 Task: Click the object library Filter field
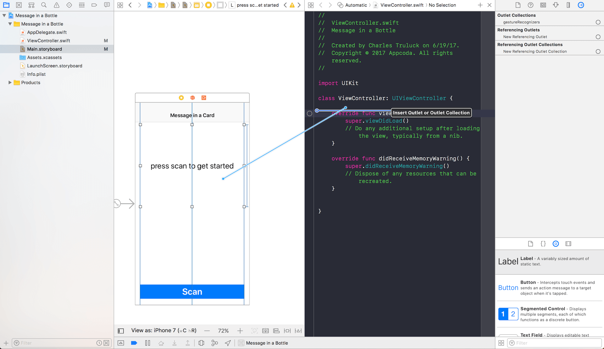[554, 343]
